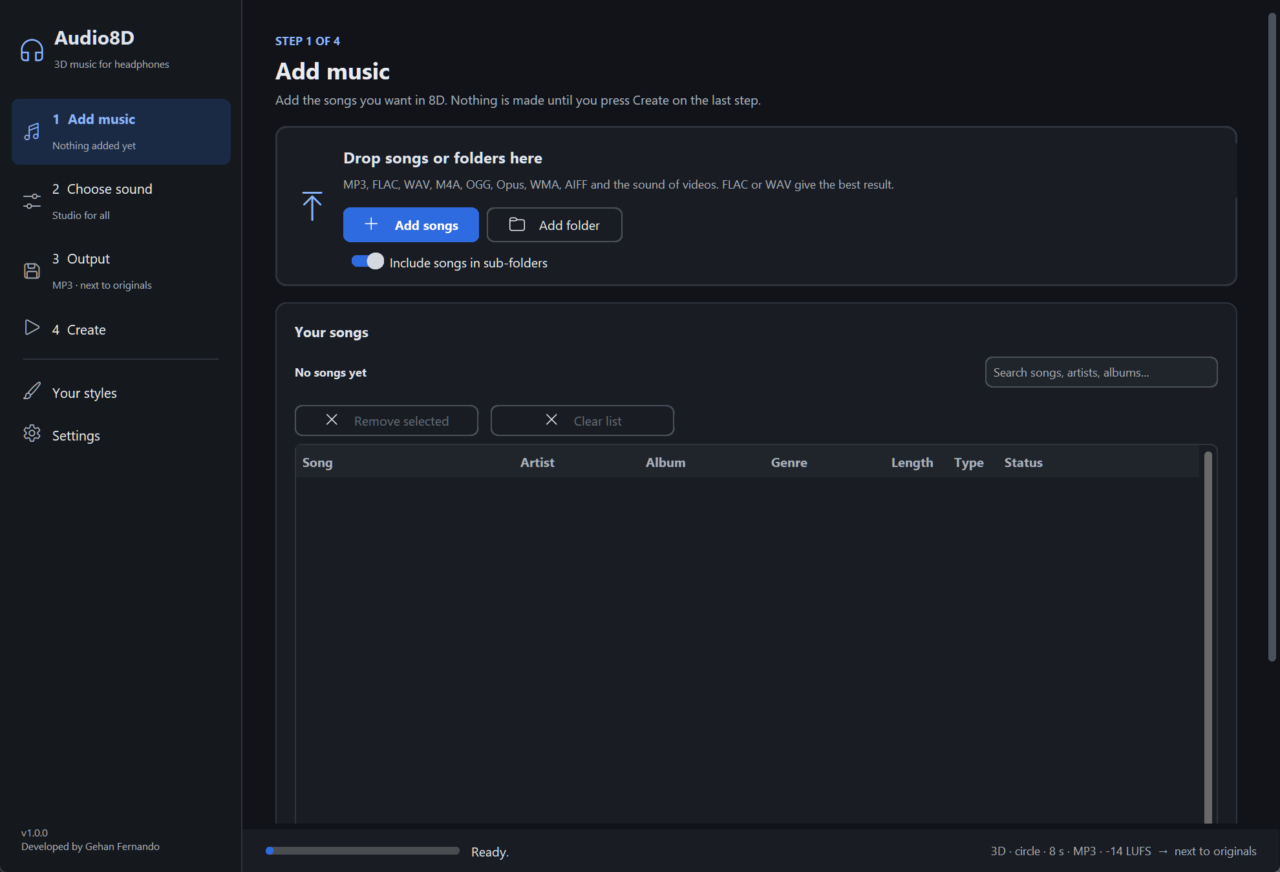The width and height of the screenshot is (1280, 872).
Task: Go to step 4 Create
Action: coord(121,329)
